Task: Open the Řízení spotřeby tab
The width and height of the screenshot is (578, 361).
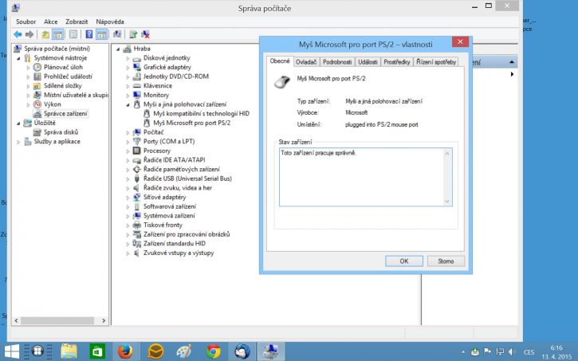Action: pyautogui.click(x=436, y=62)
